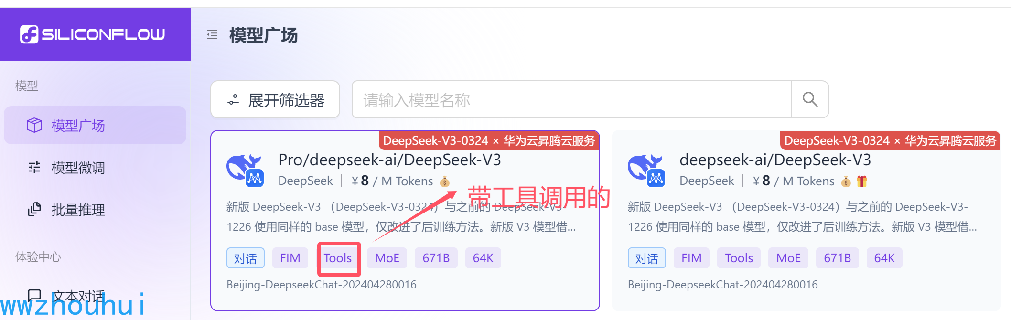This screenshot has height=320, width=1011.
Task: Click the SiliconFlow logo
Action: point(92,34)
